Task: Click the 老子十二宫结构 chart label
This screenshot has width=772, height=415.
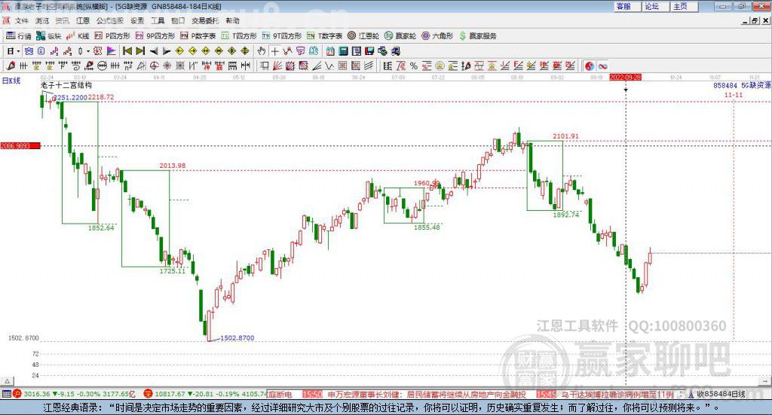Action: [x=66, y=85]
